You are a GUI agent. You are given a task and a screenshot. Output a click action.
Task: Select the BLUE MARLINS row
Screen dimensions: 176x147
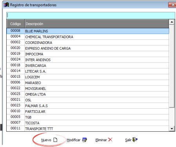click(x=88, y=31)
